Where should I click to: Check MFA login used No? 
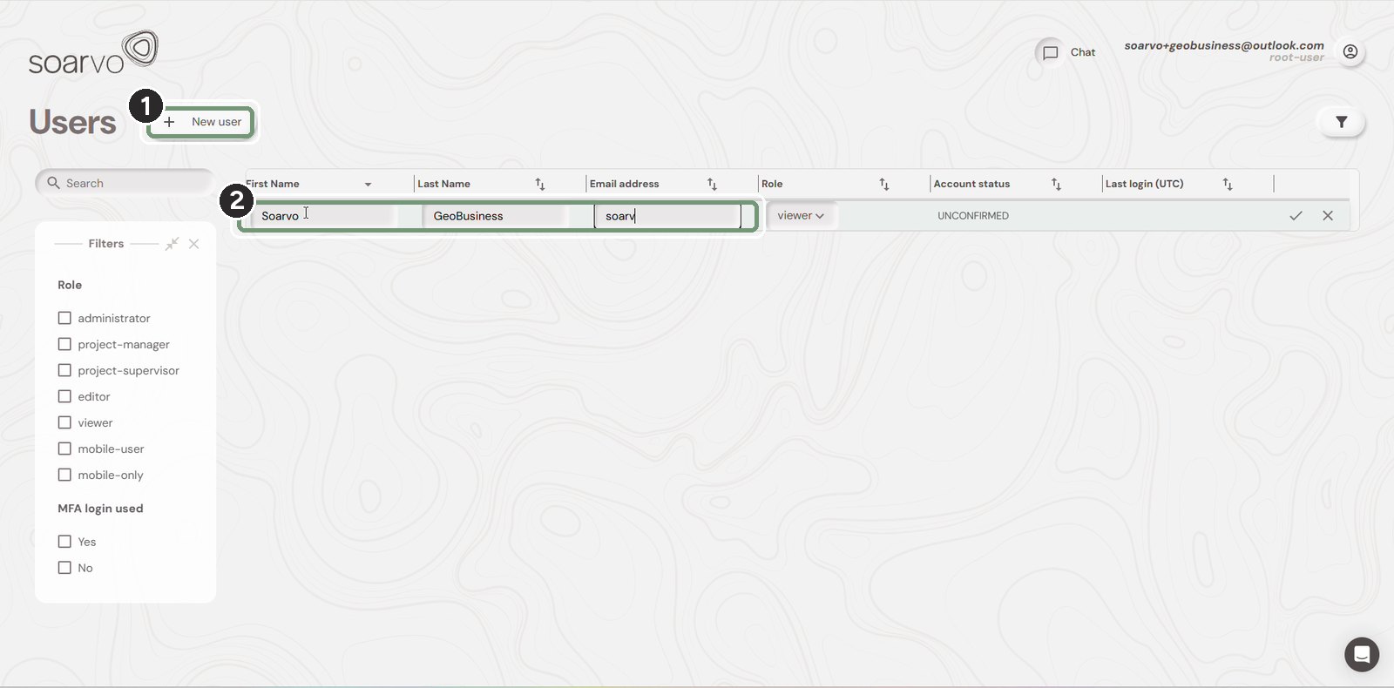[x=64, y=568]
